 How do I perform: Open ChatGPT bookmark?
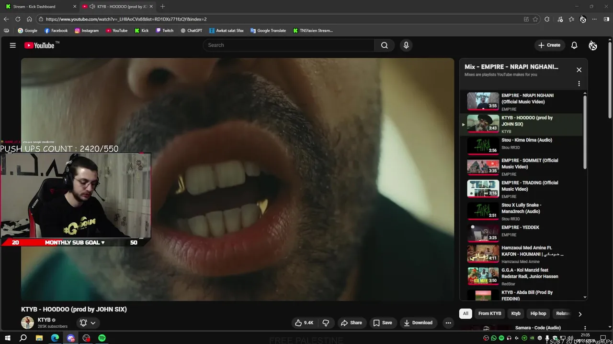pos(192,31)
